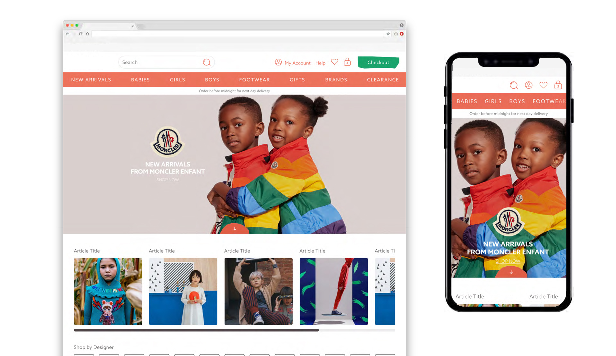Select the CLEARANCE menu tab

pos(383,80)
